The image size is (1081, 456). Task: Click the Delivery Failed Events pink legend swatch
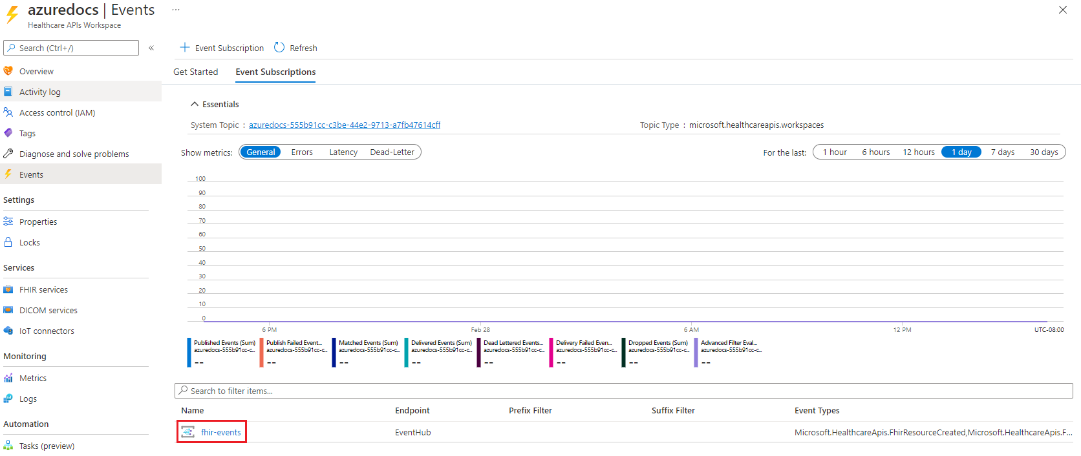[x=551, y=353]
